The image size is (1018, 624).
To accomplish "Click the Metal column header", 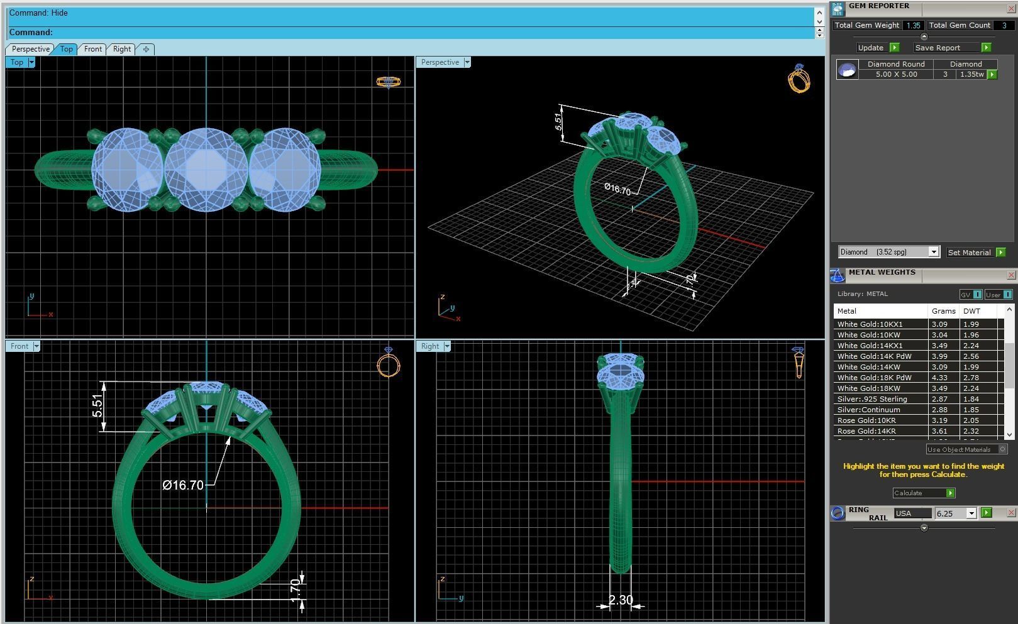I will pyautogui.click(x=881, y=311).
